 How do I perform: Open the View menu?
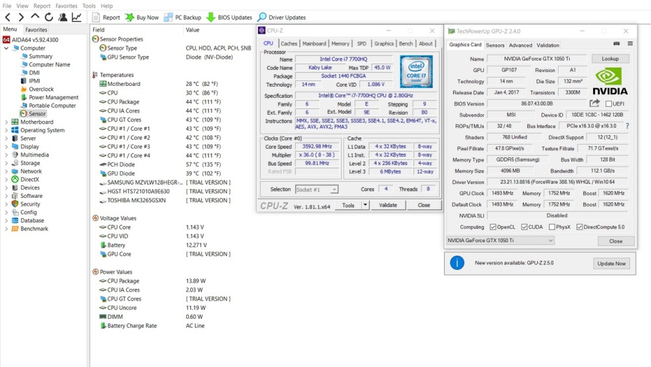22,6
